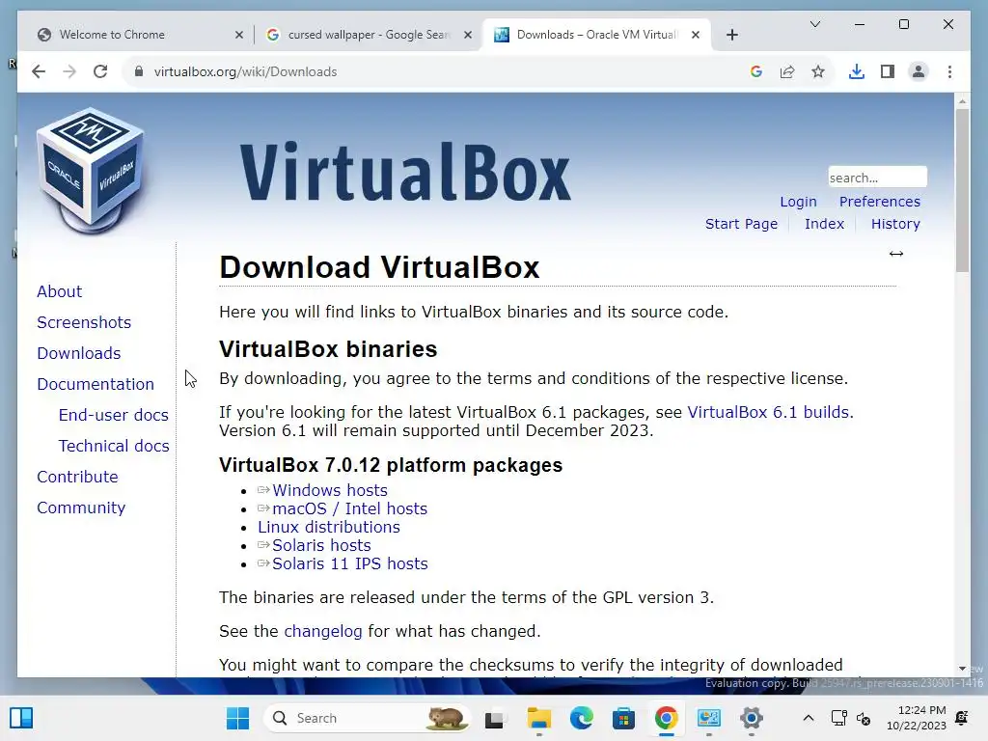Click the Chrome taskbar icon
The image size is (988, 741).
666,718
